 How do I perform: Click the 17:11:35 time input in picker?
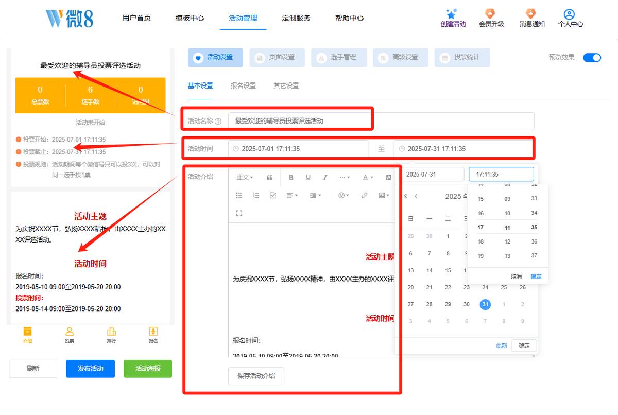coord(501,174)
